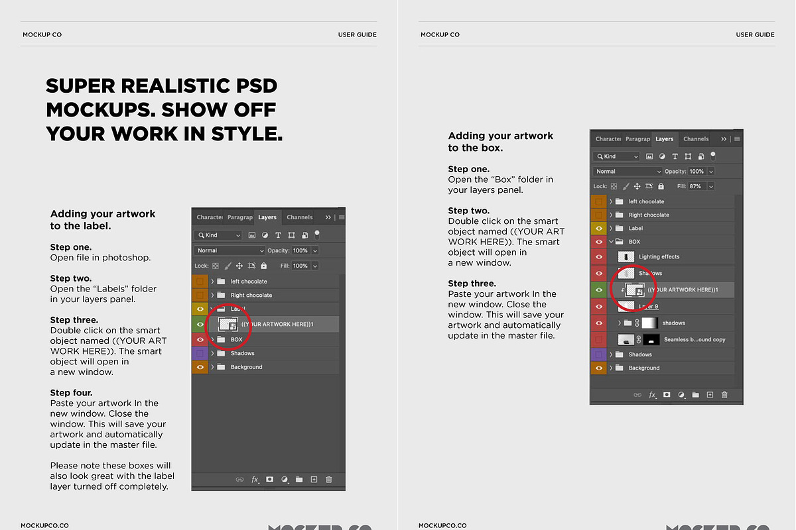Delete layer with trash icon in box guide's panel
This screenshot has width=796, height=530.
(x=724, y=395)
